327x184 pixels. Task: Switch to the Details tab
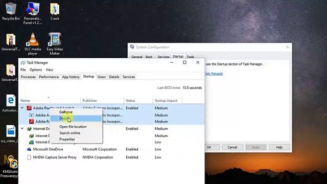click(114, 77)
